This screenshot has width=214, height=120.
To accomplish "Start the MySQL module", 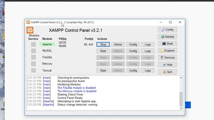I will pos(103,51).
